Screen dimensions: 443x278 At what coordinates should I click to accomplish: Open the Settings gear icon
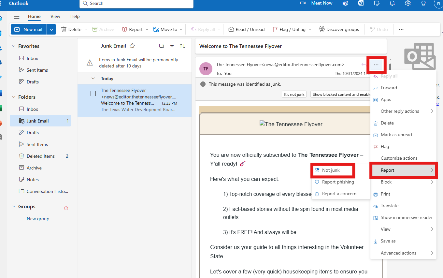tap(408, 3)
